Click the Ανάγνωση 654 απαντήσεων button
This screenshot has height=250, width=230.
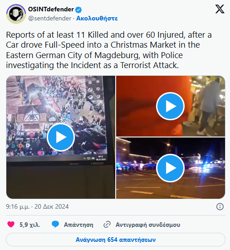click(x=116, y=240)
